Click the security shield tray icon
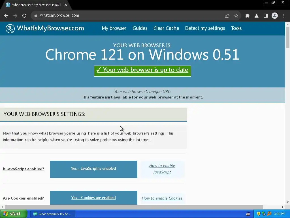Viewport: 290px width, 218px height. tap(259, 214)
